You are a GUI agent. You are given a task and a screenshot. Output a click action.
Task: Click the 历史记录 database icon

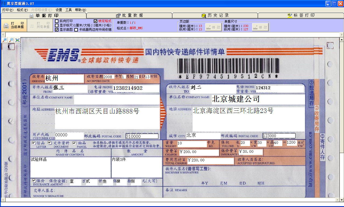(204, 15)
